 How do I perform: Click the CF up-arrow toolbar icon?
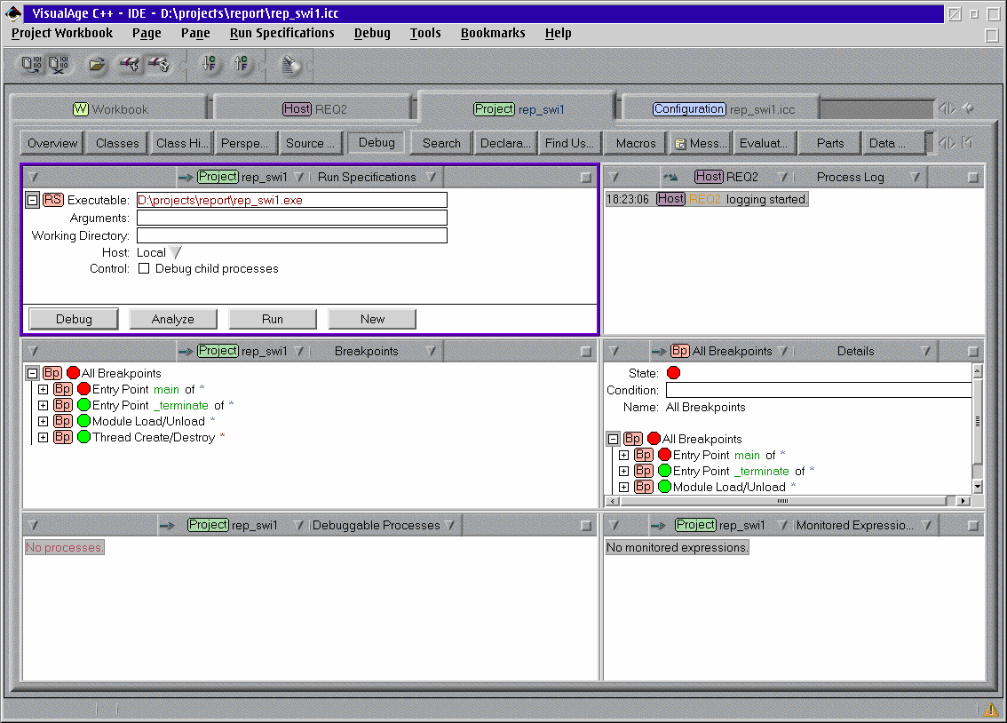(241, 63)
